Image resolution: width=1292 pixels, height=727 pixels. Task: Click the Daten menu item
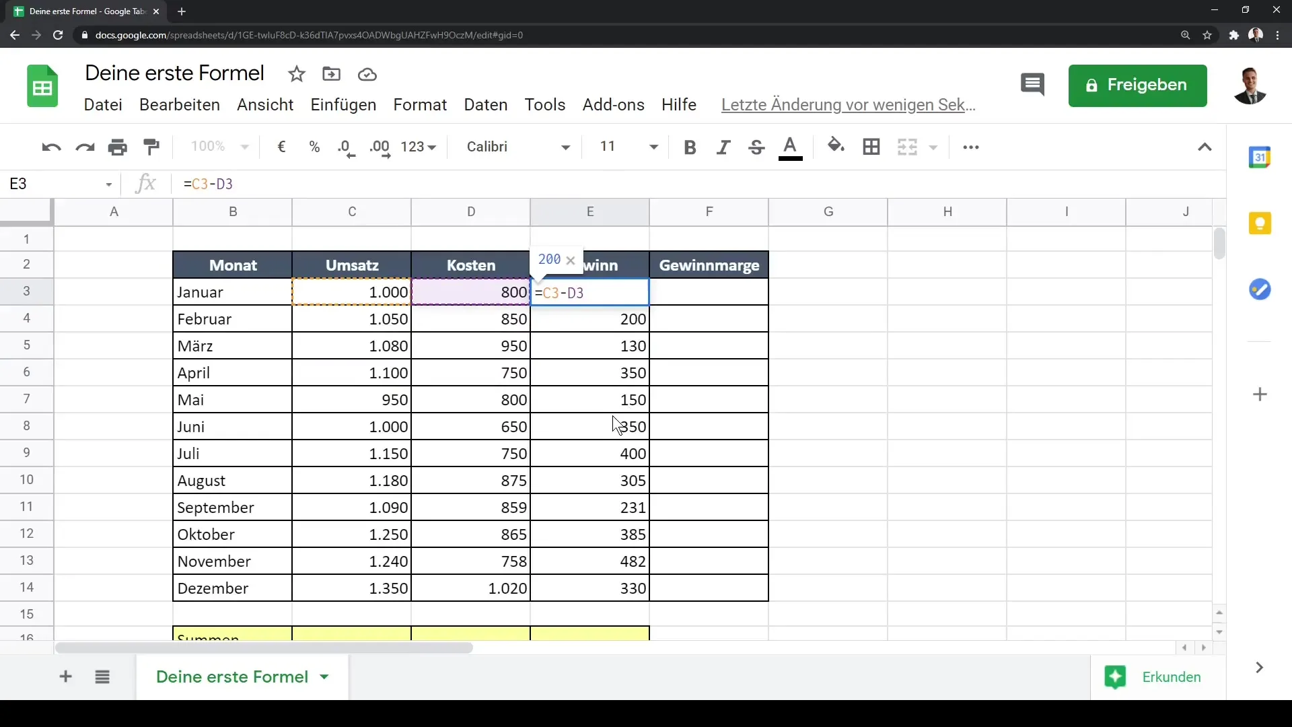pyautogui.click(x=485, y=105)
